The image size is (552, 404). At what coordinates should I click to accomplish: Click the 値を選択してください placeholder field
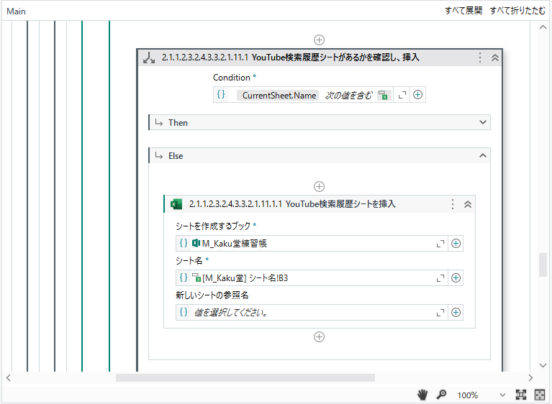312,312
